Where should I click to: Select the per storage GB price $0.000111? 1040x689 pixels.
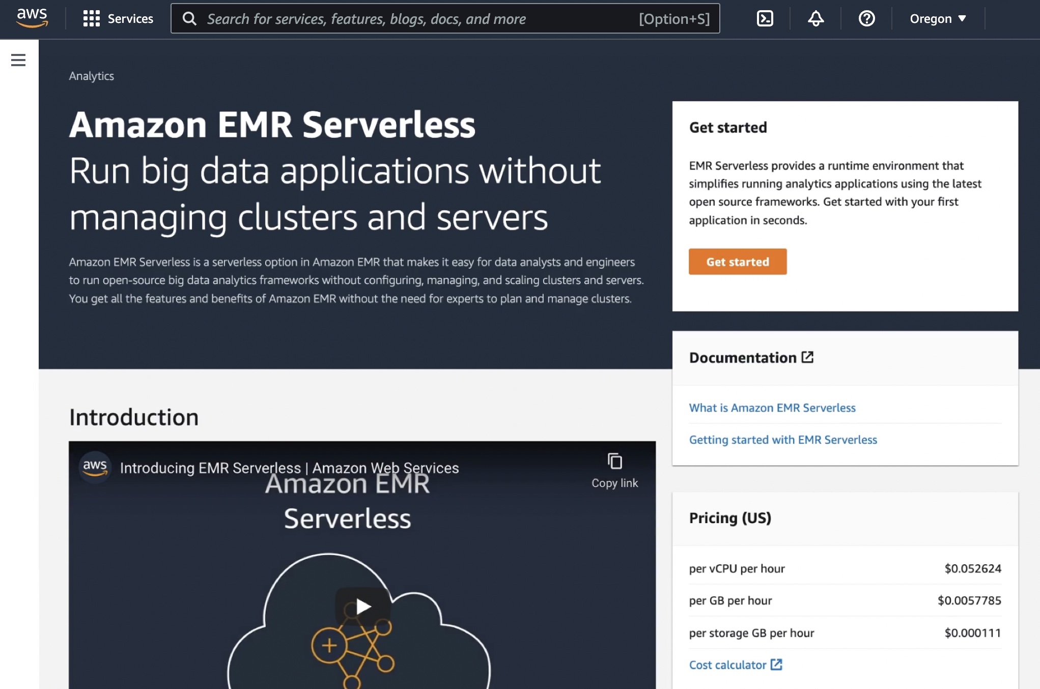(x=973, y=633)
